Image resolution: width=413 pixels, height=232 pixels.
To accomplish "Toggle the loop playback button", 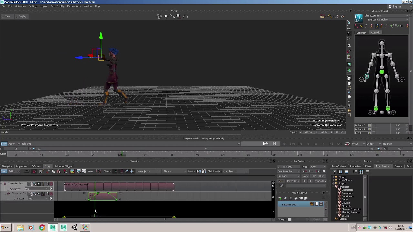I will [x=347, y=144].
